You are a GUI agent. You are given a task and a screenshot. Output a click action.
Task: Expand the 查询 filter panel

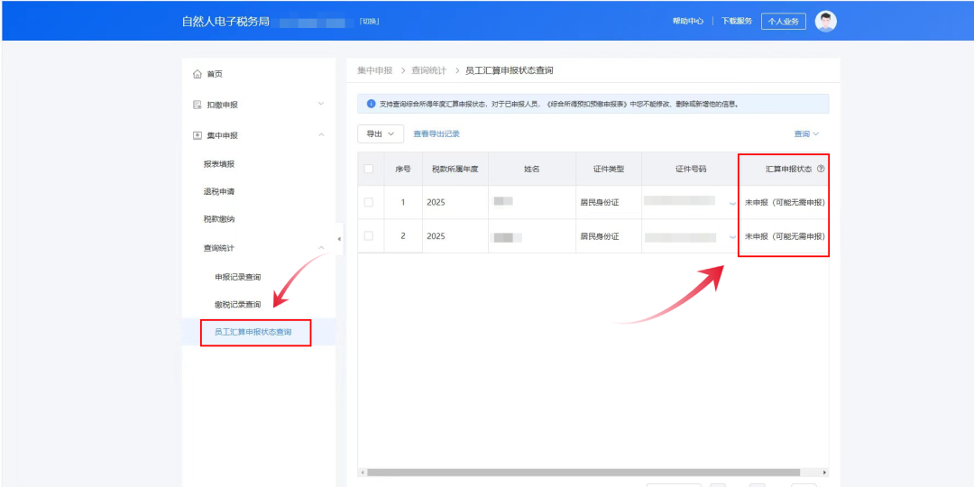(806, 133)
